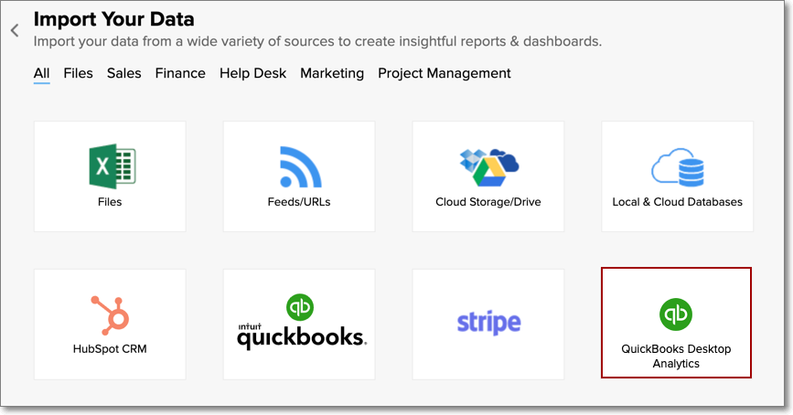The image size is (793, 415).
Task: Open the Finance category tab
Action: click(x=180, y=73)
